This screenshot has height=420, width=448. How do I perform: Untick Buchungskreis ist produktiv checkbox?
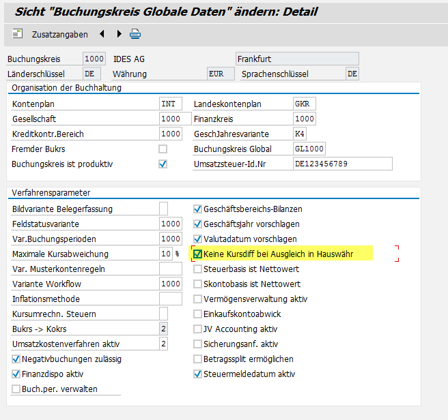pyautogui.click(x=163, y=164)
